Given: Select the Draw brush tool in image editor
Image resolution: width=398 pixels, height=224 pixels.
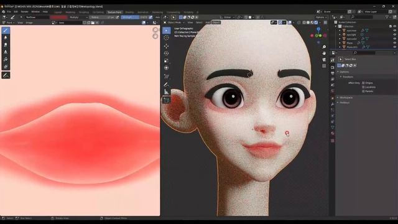Looking at the screenshot, I should (x=6, y=30).
